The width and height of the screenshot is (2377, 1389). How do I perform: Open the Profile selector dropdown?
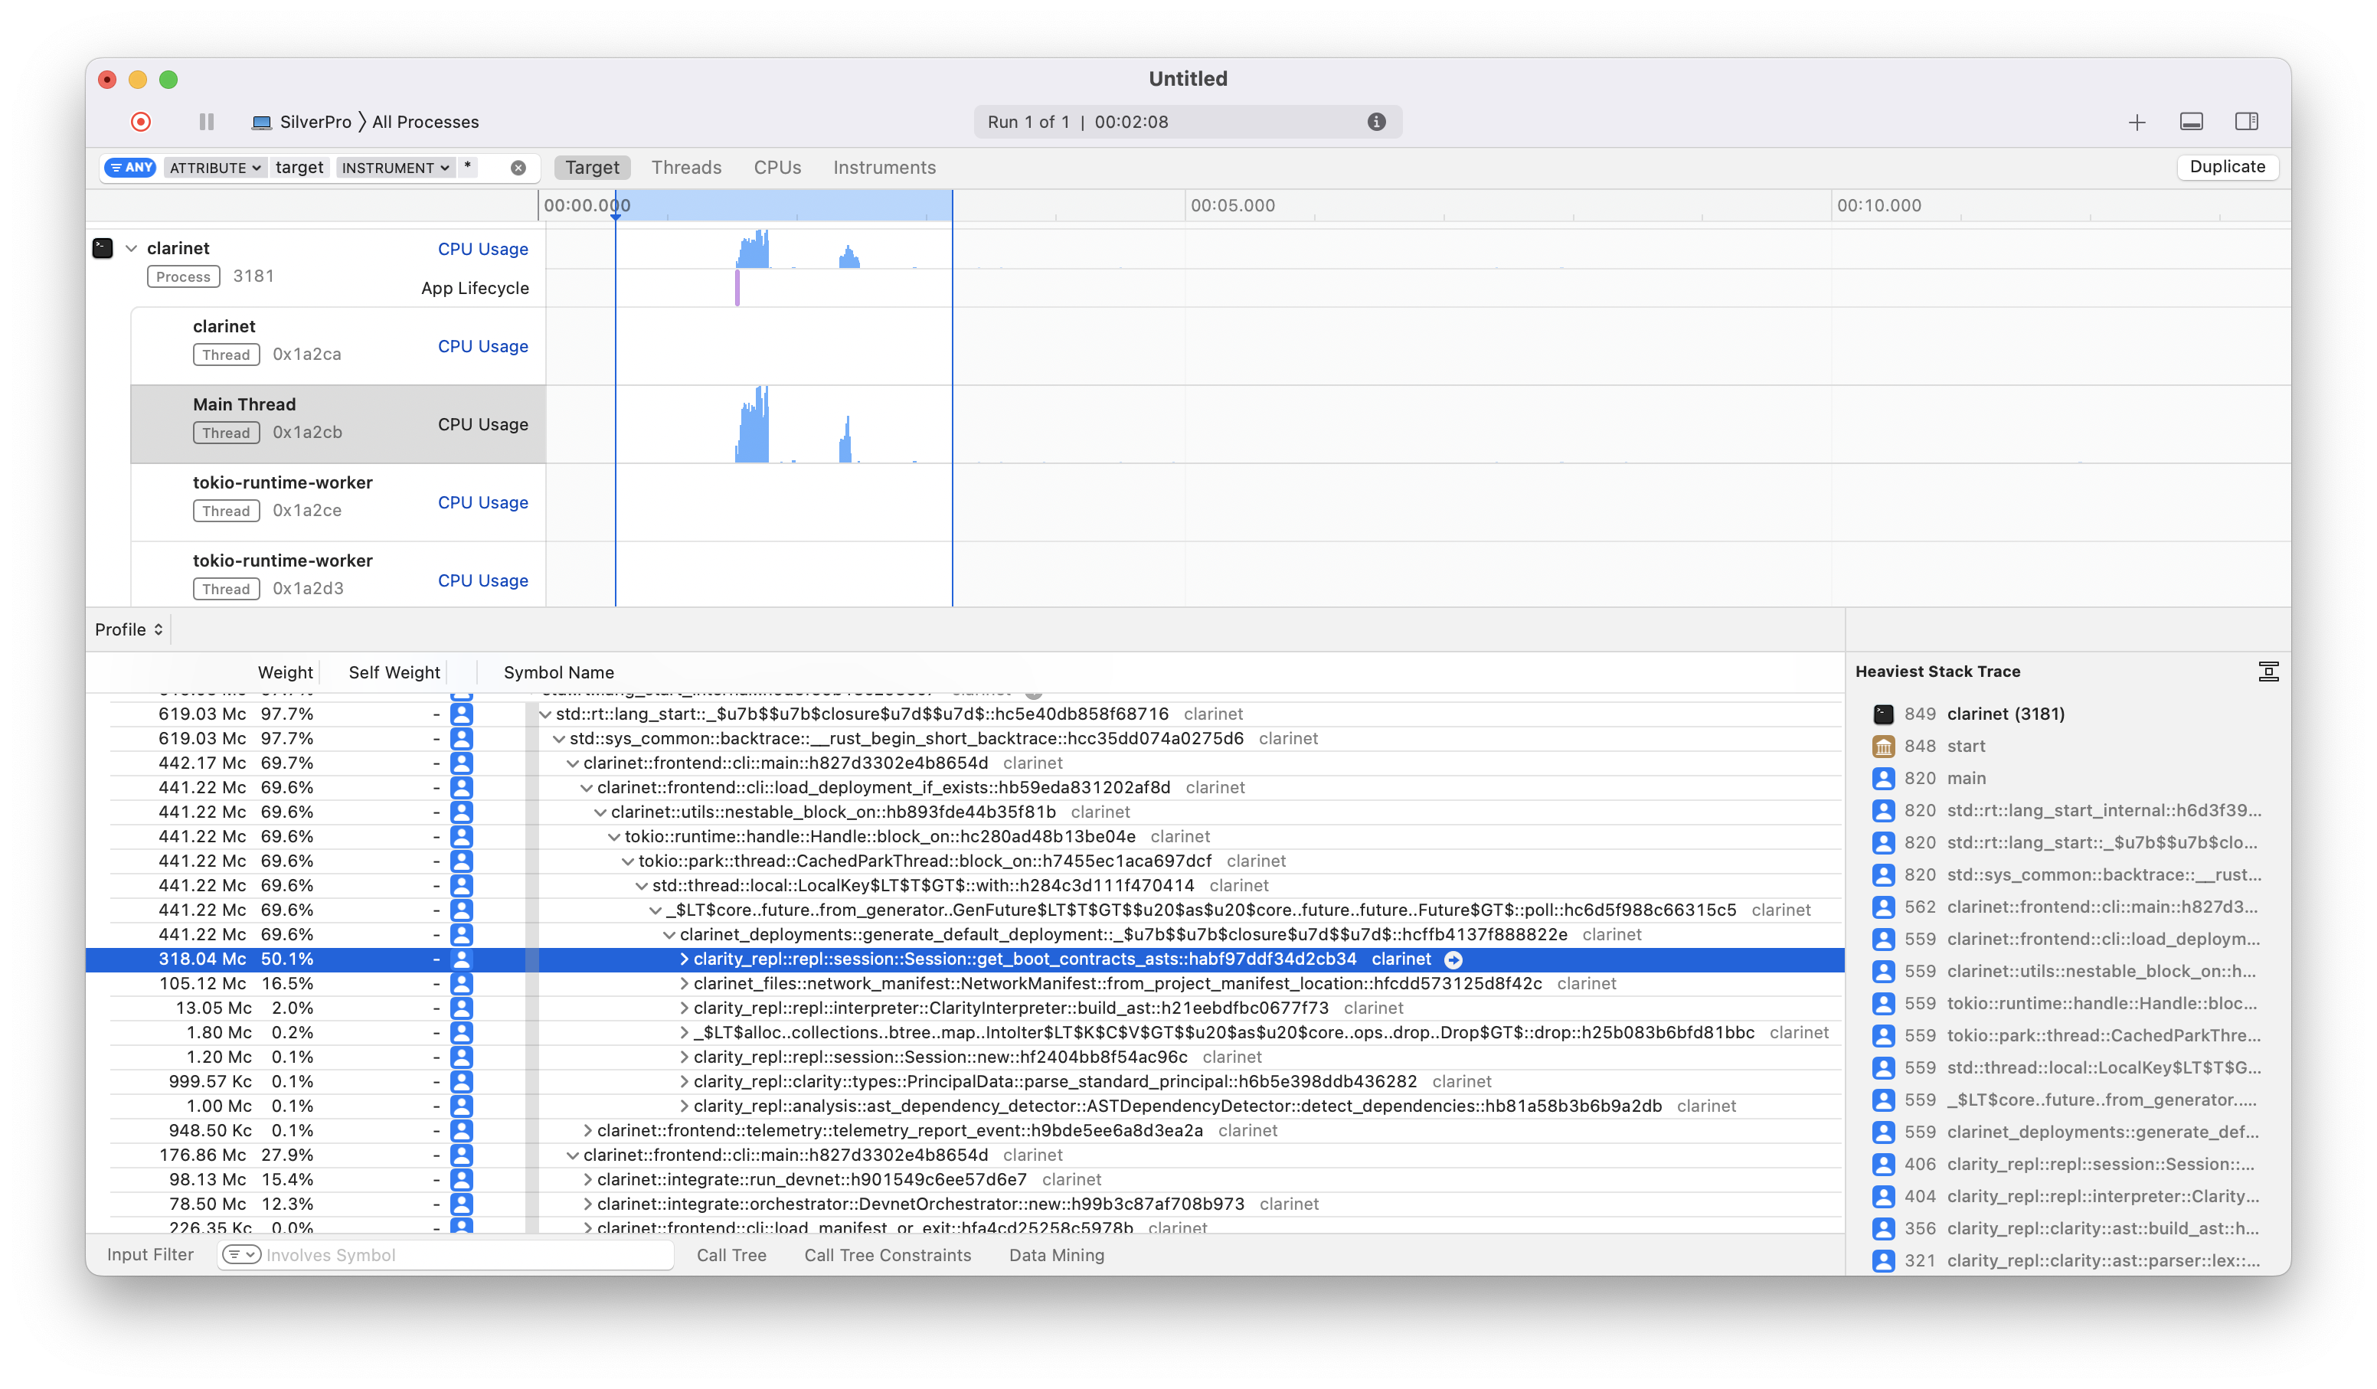click(129, 629)
